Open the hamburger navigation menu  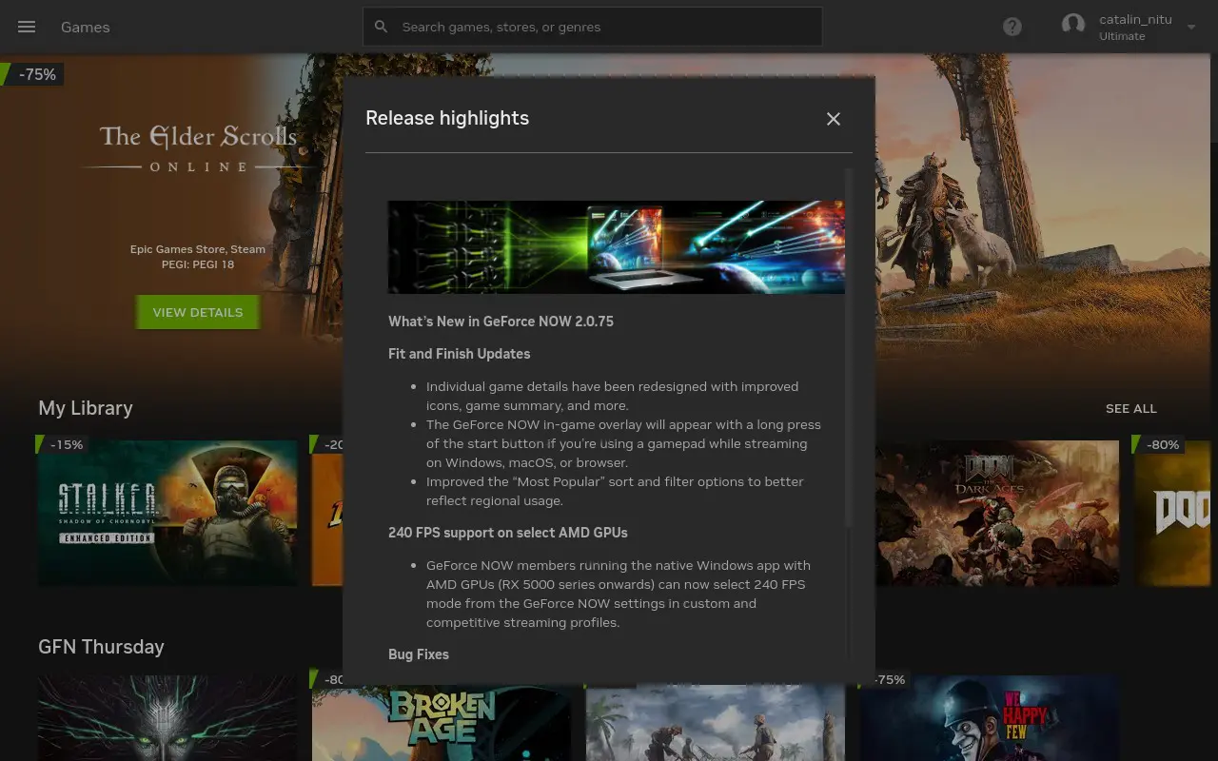27,27
